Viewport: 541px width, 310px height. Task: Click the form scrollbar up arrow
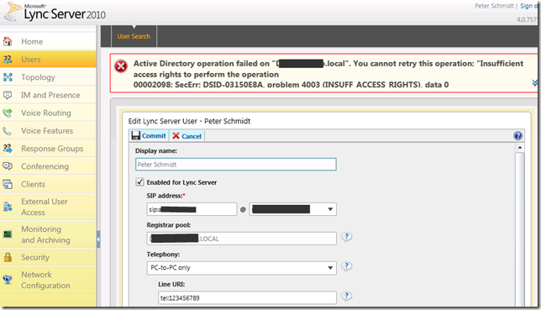pyautogui.click(x=520, y=147)
